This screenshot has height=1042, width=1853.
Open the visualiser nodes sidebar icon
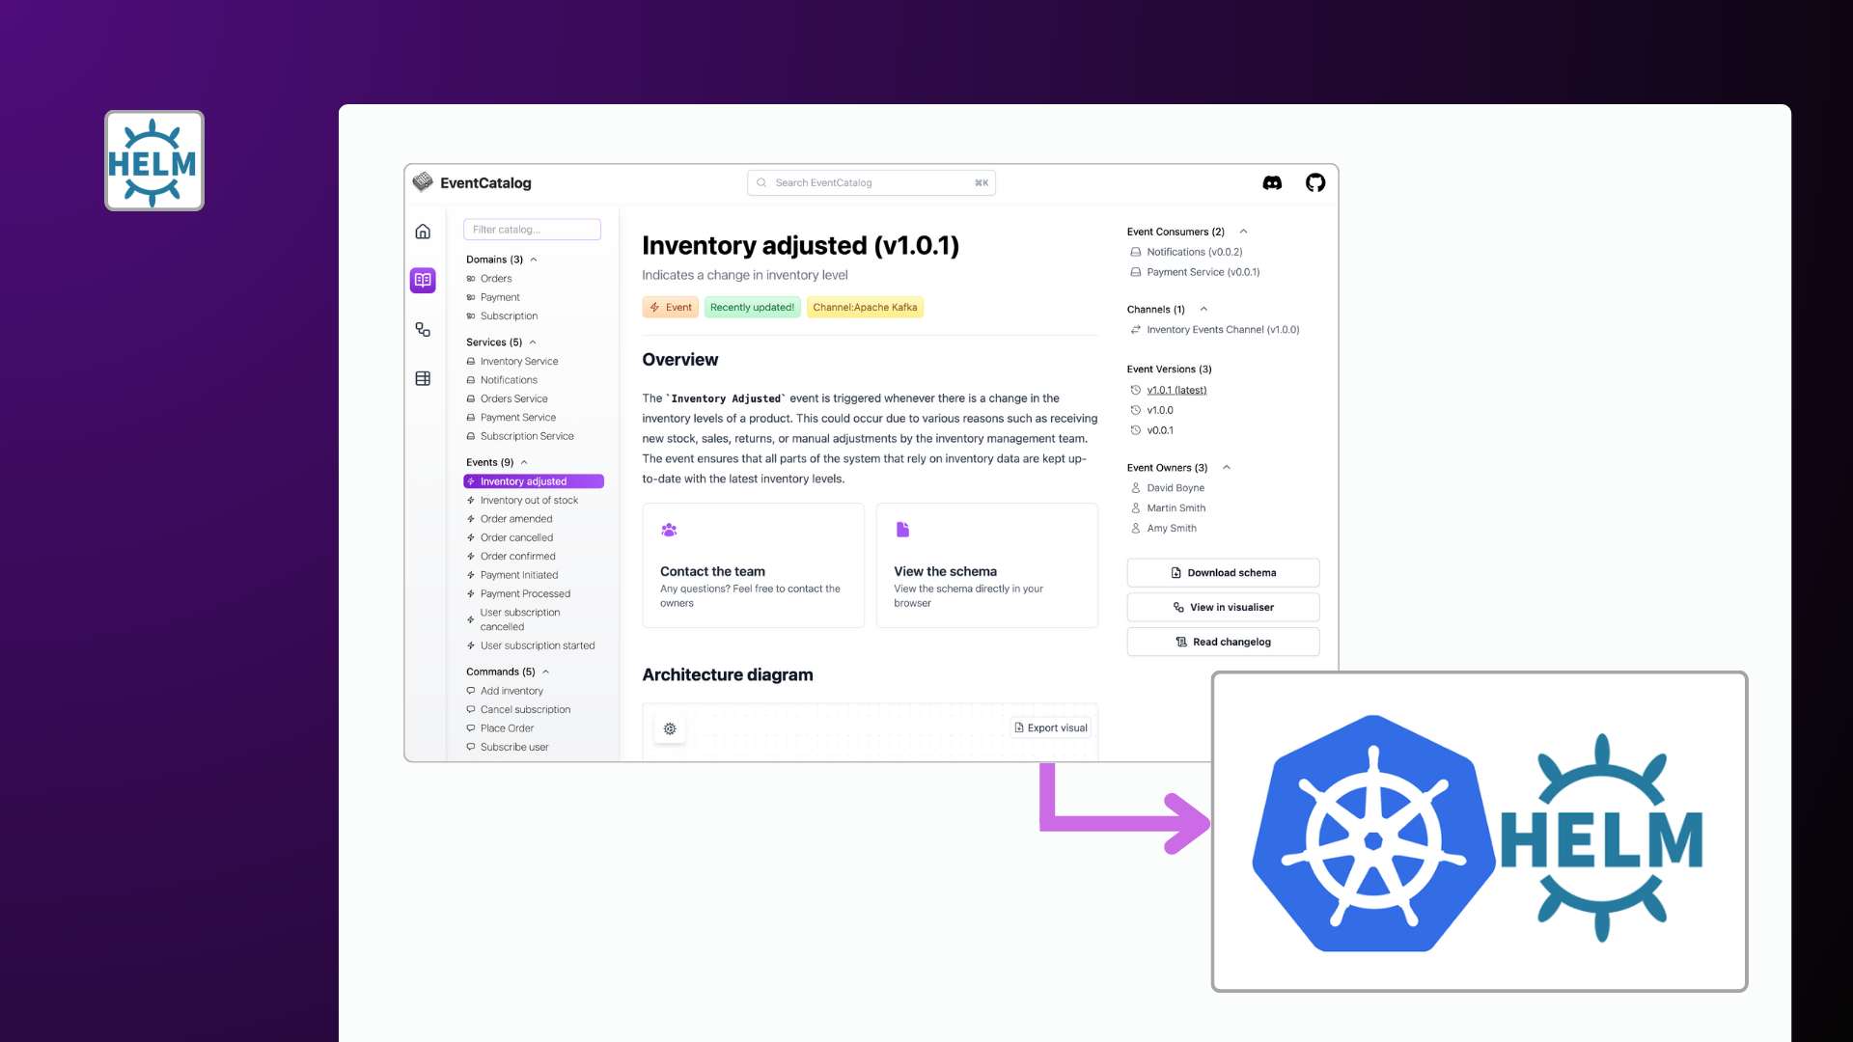click(x=423, y=330)
